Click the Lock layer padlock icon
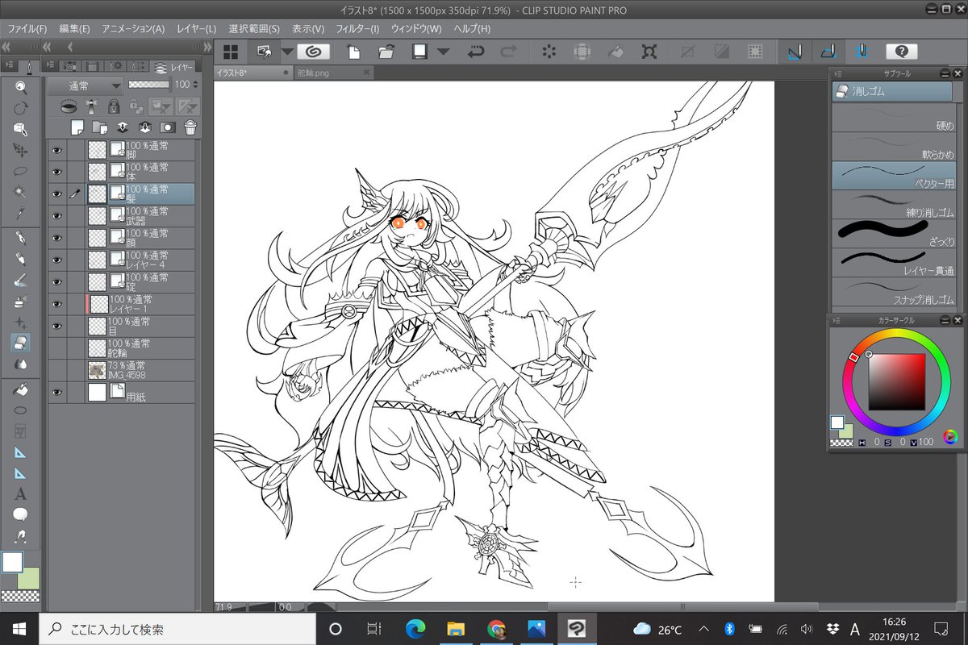 click(114, 106)
